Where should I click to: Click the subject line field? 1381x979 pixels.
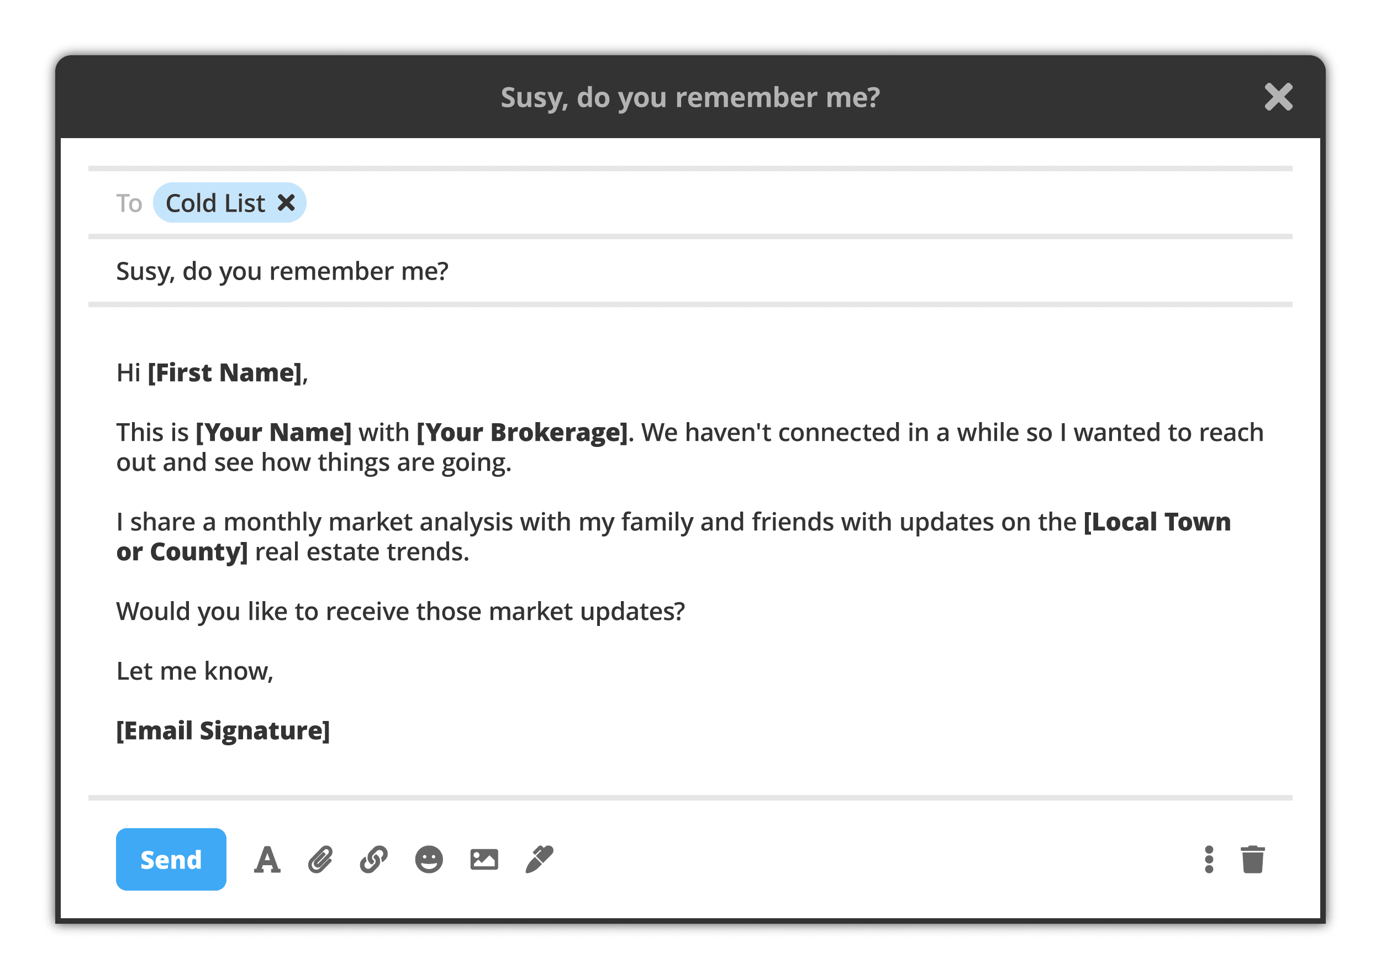tap(690, 271)
